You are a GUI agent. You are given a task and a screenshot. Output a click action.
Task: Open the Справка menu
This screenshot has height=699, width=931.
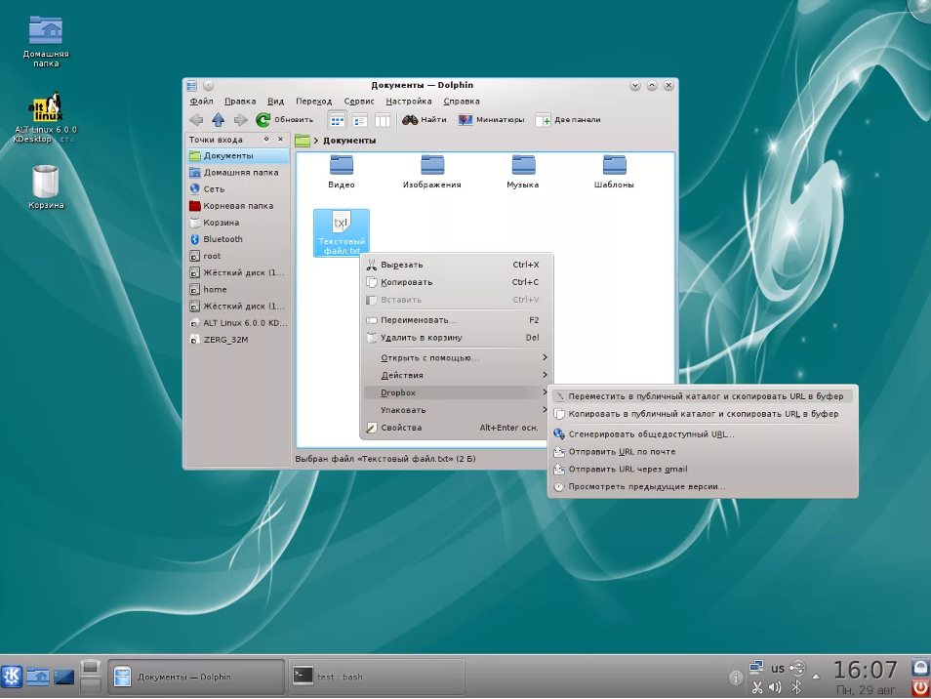(x=462, y=101)
